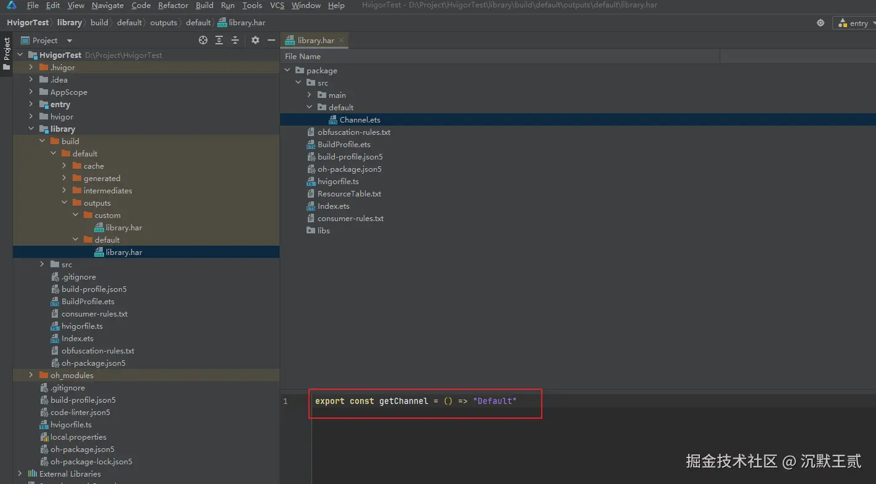Click the Collapse All icon in Project panel
This screenshot has width=876, height=484.
[x=235, y=40]
